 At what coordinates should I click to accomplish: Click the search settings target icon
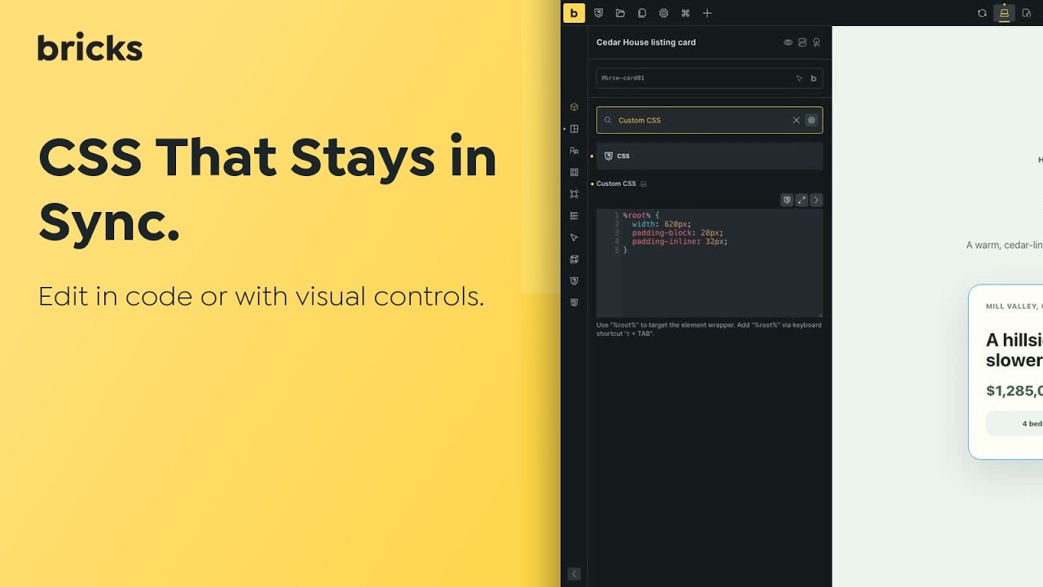812,120
